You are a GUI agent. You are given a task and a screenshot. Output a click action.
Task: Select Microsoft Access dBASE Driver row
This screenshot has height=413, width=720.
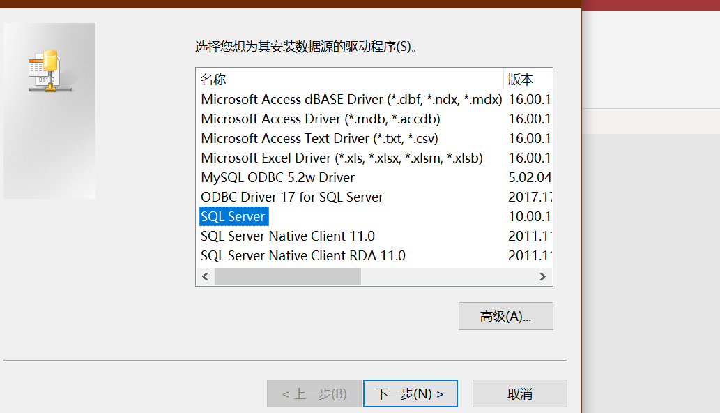351,99
